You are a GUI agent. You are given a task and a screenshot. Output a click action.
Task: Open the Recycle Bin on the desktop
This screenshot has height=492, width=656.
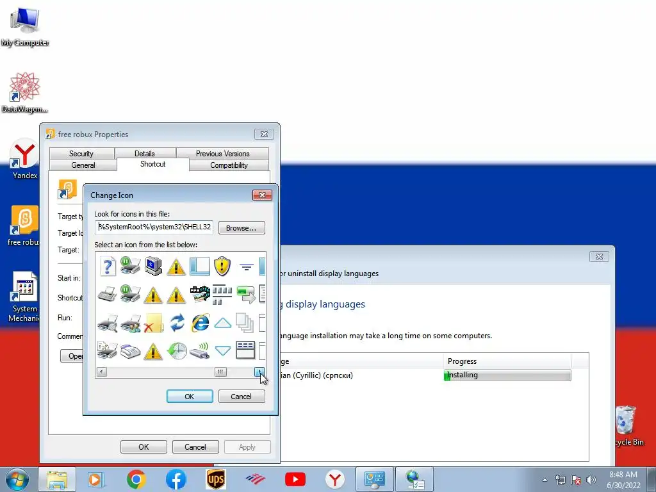coord(628,426)
